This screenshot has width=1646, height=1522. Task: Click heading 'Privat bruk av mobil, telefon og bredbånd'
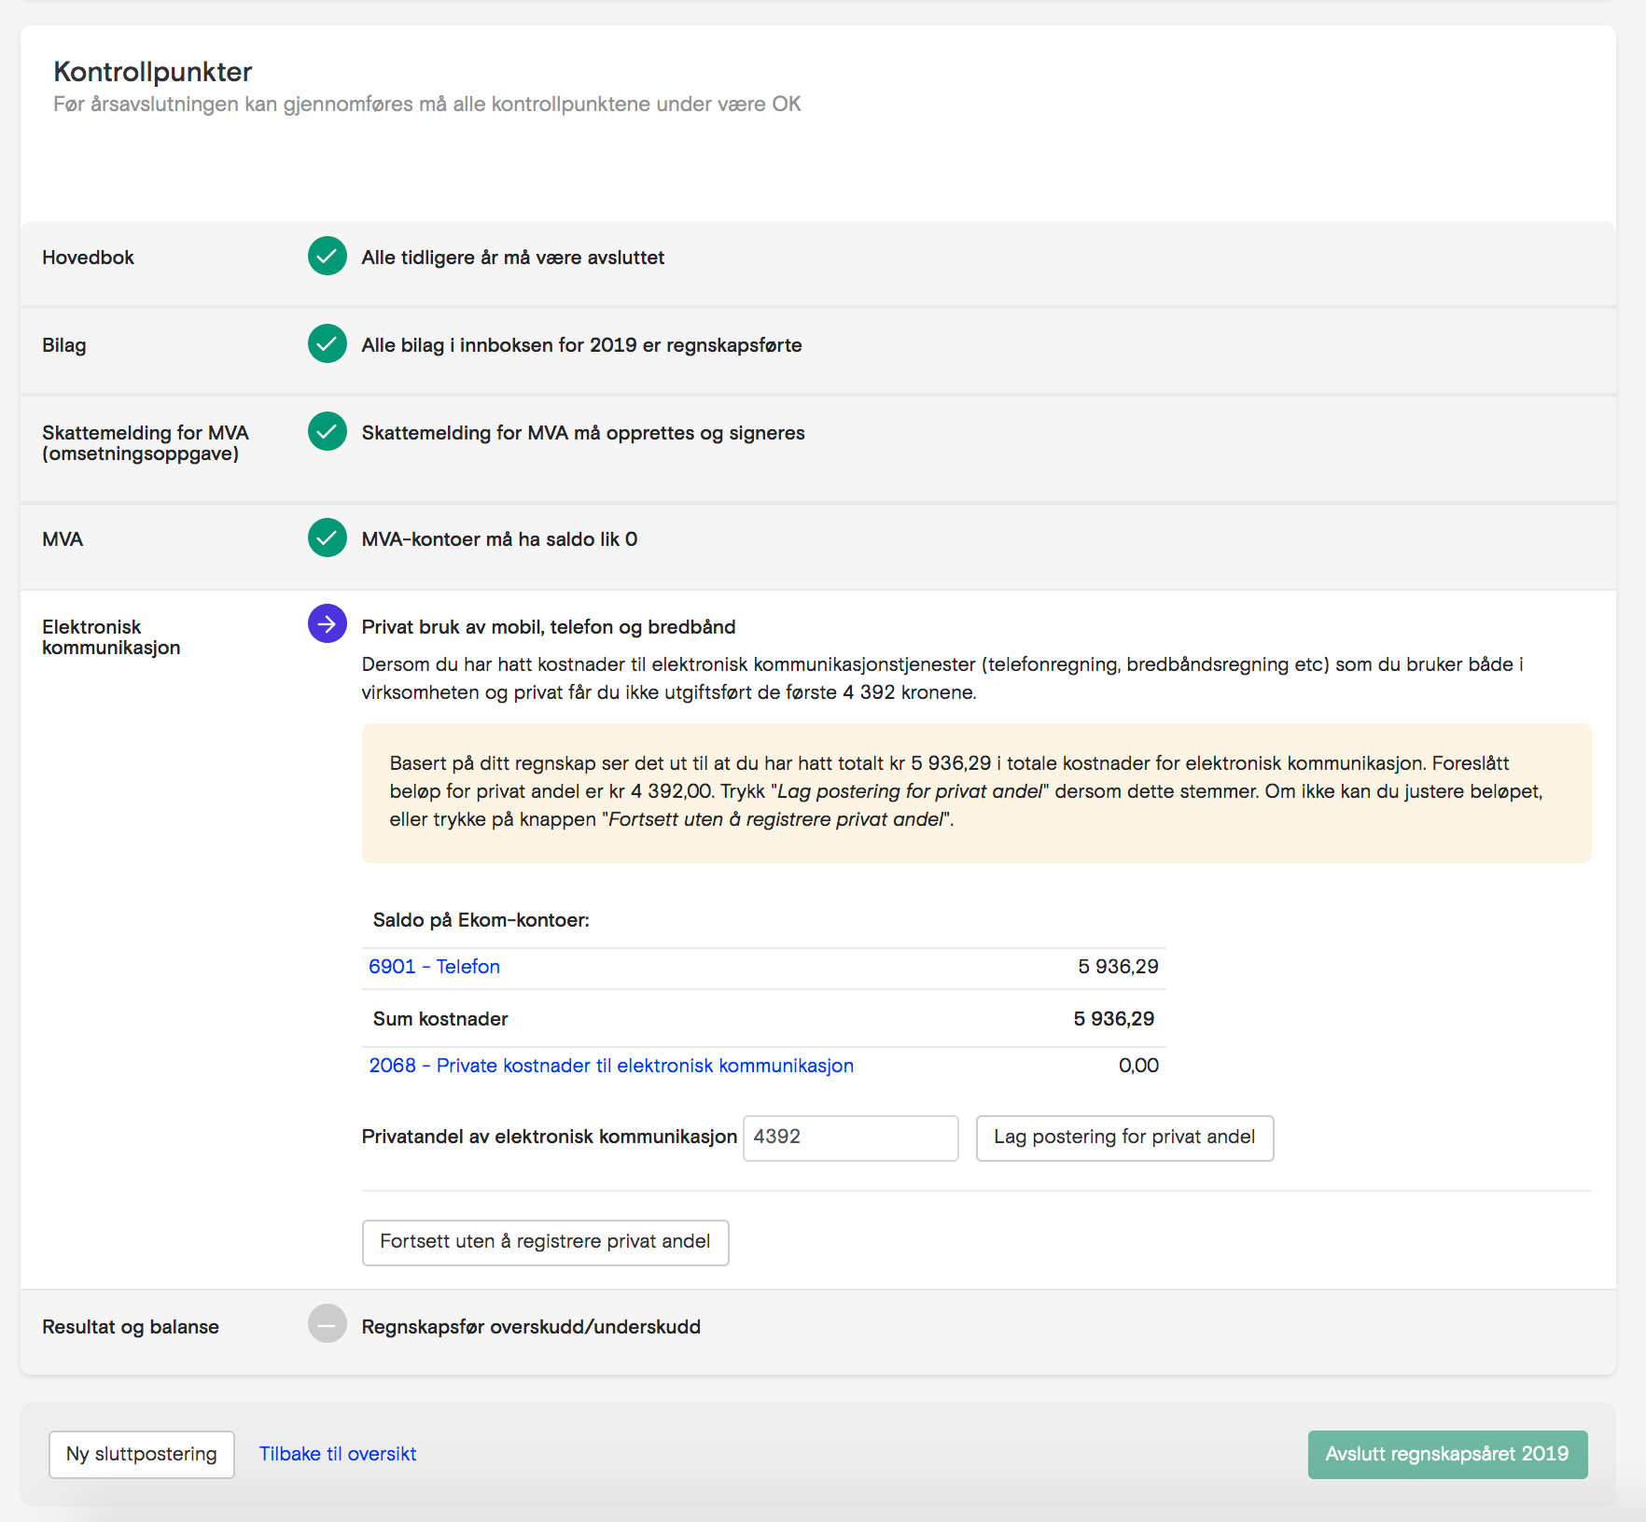[x=549, y=627]
